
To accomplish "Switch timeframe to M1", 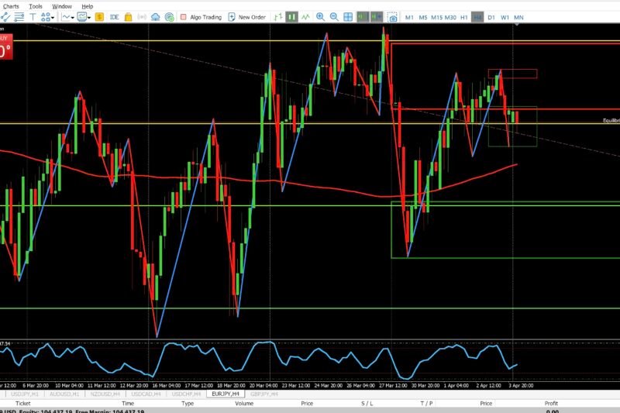I will [409, 17].
